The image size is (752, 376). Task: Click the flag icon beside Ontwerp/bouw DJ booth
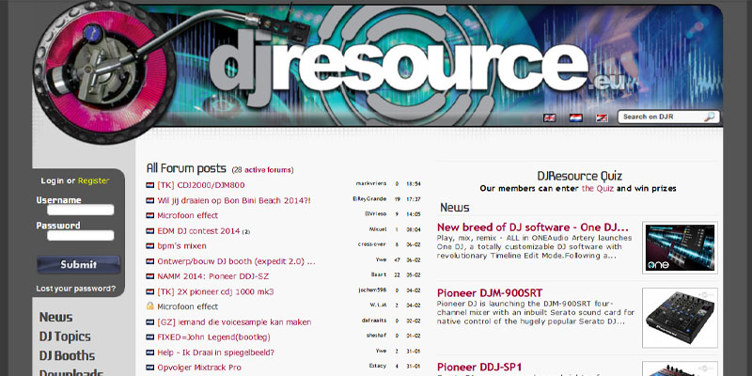click(x=150, y=261)
